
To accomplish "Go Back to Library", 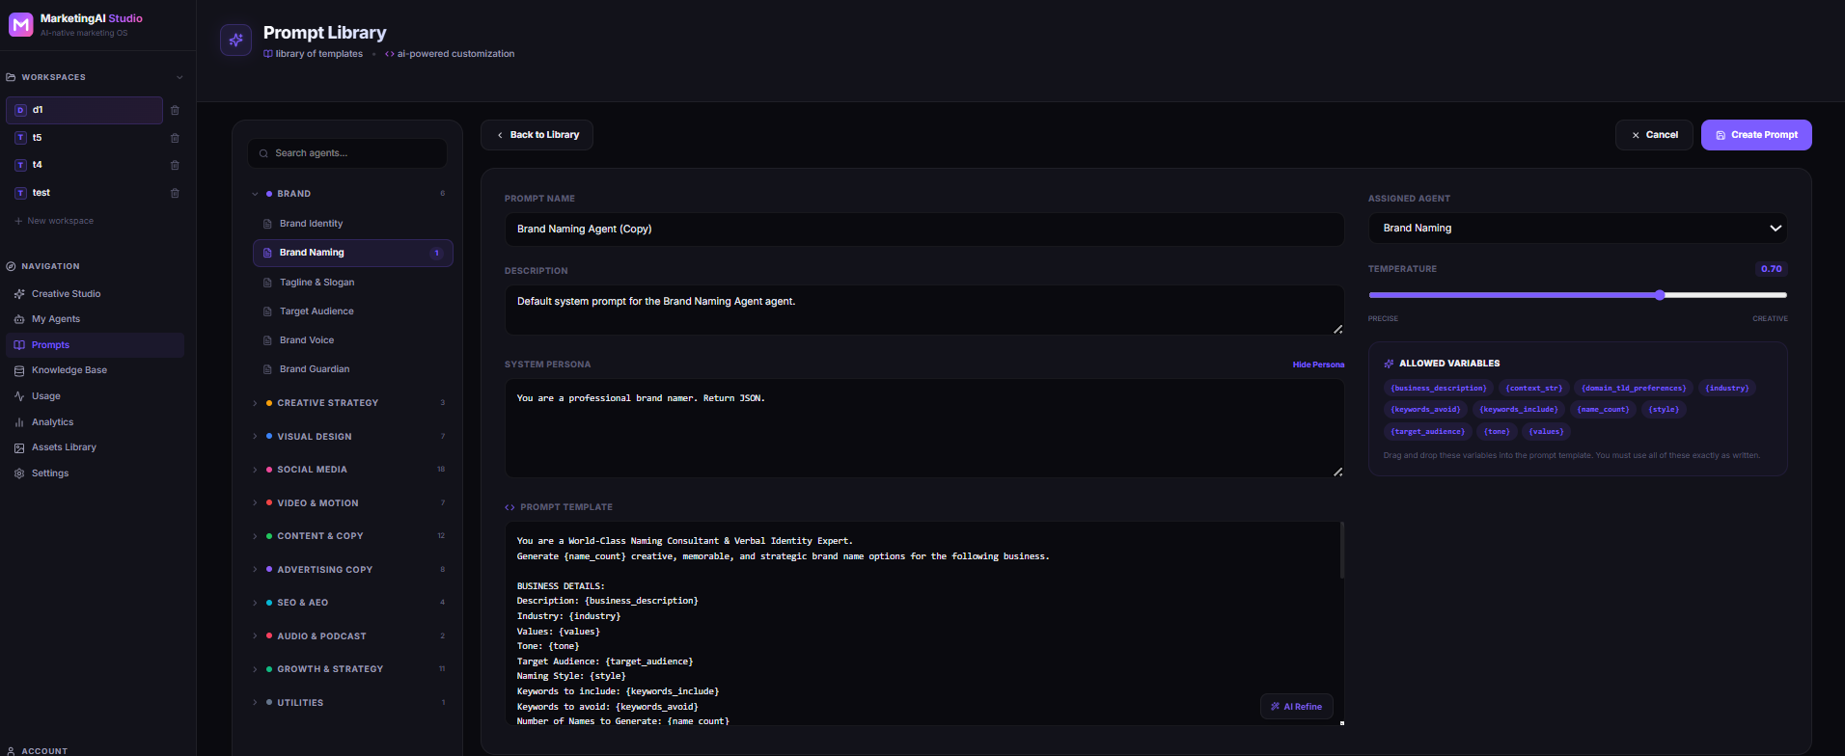I will pyautogui.click(x=537, y=135).
